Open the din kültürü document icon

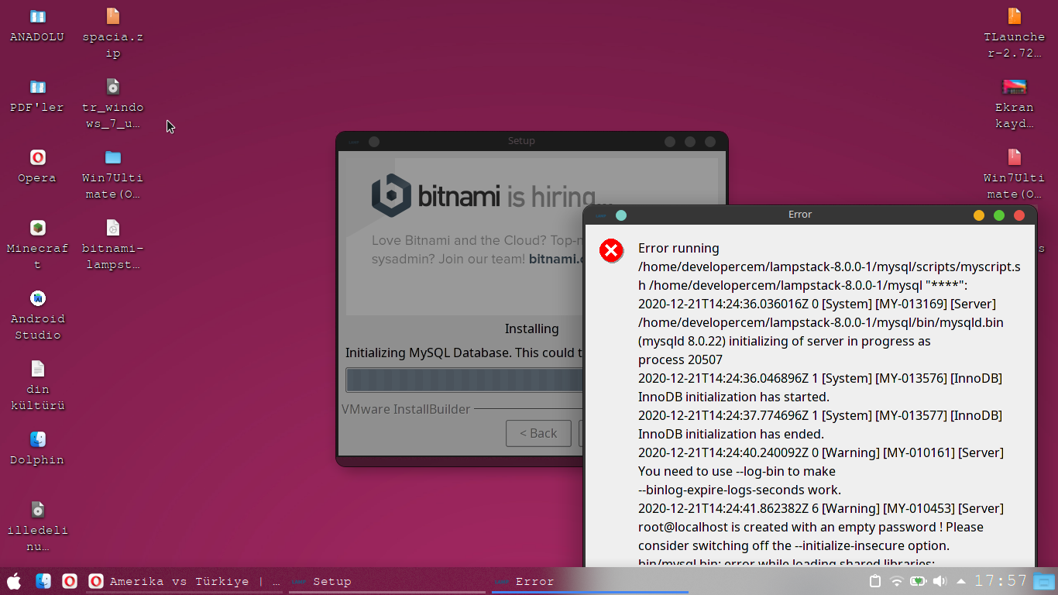pos(37,369)
